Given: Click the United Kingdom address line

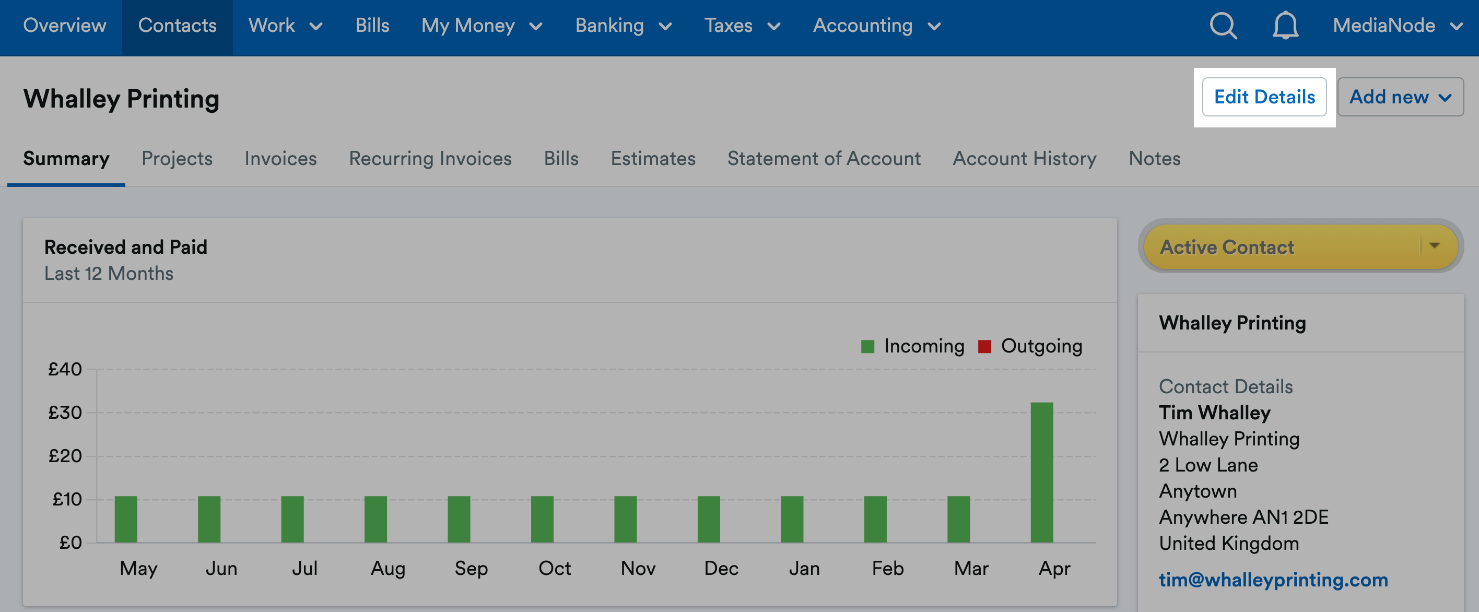Looking at the screenshot, I should (x=1229, y=543).
